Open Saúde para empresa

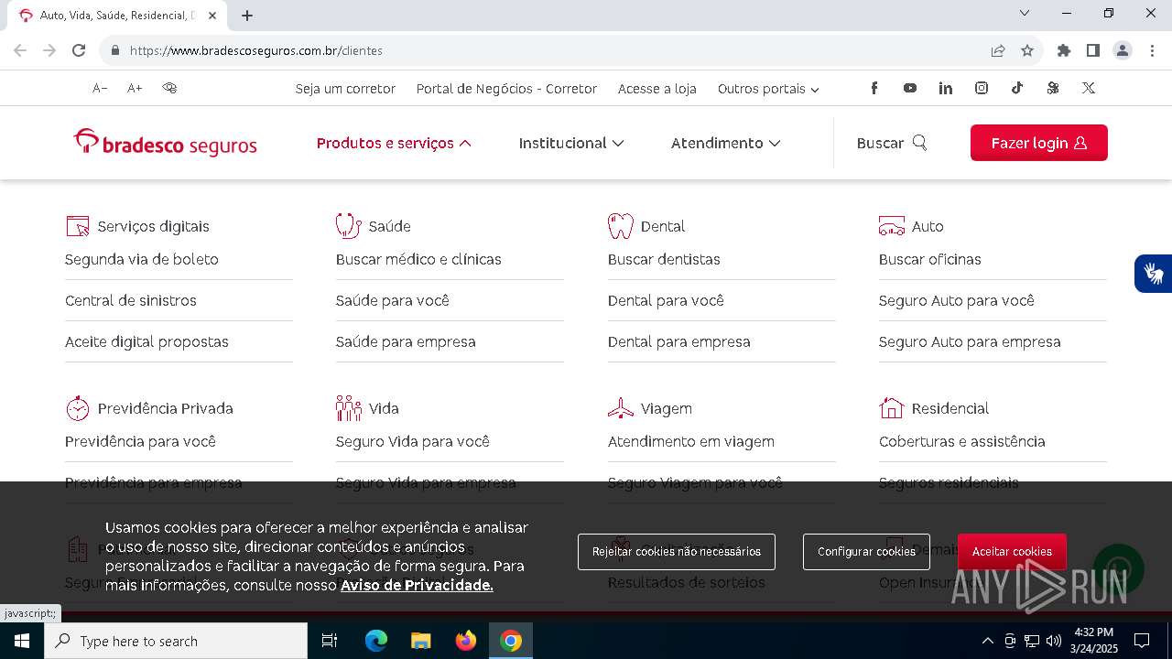point(406,341)
